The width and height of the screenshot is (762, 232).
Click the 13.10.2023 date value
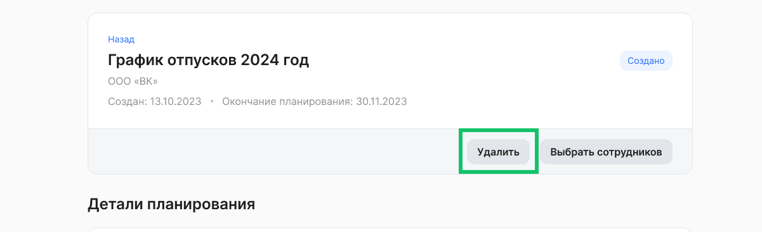point(176,101)
